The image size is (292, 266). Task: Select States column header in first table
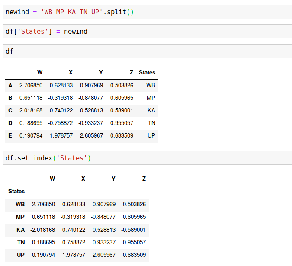tap(147, 73)
